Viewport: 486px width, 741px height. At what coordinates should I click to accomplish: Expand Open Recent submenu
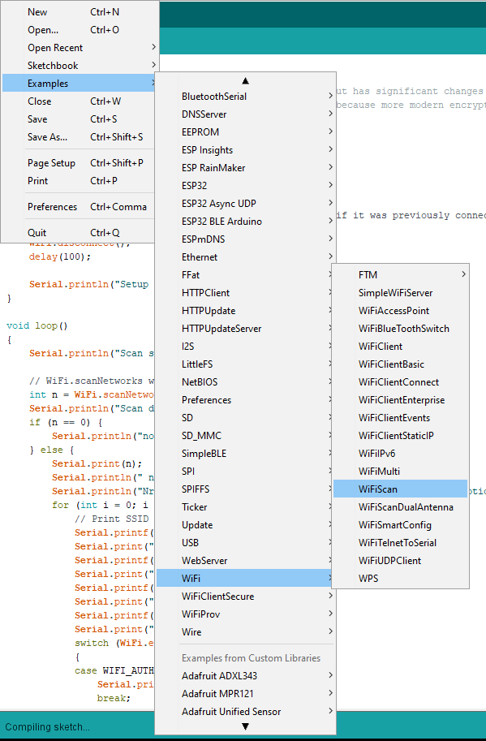tap(79, 48)
